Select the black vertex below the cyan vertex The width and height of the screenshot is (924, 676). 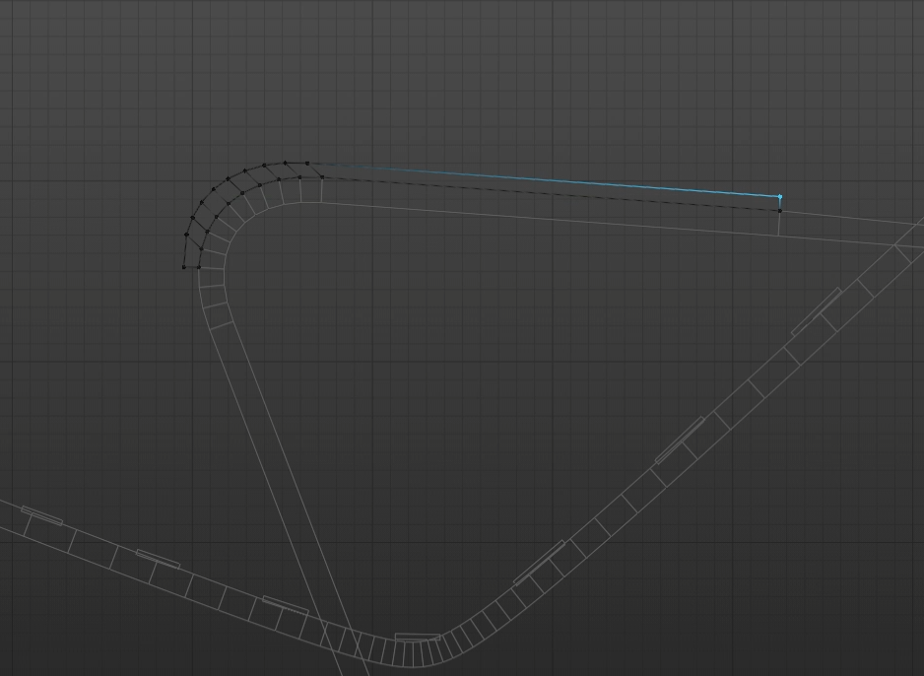click(779, 210)
